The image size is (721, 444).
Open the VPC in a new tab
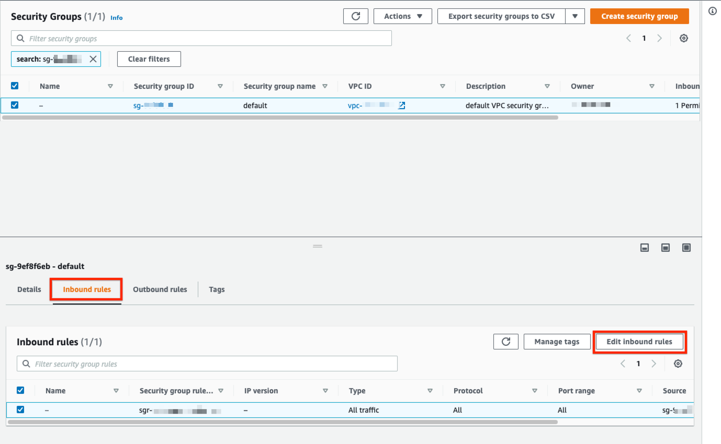click(x=401, y=105)
